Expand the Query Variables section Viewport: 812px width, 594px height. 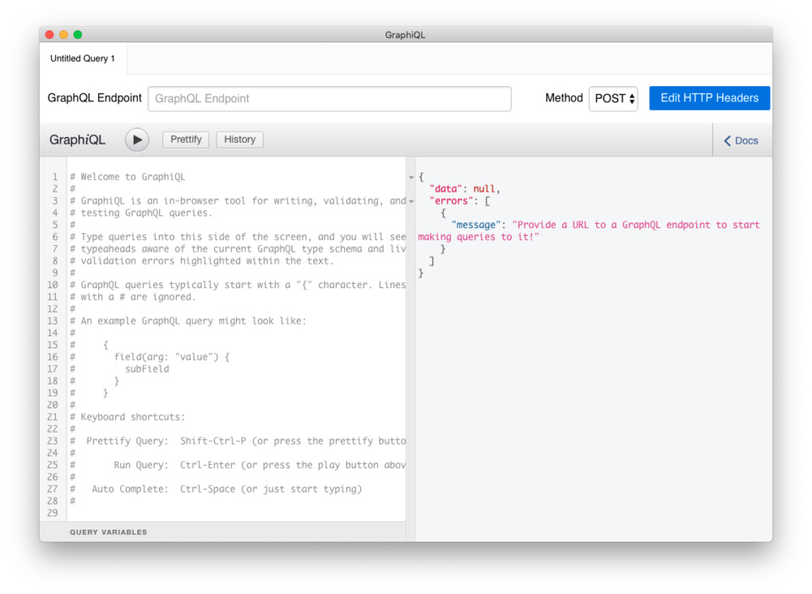110,531
